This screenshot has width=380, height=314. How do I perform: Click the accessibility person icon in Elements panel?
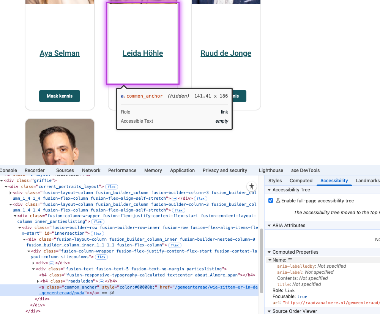252,186
